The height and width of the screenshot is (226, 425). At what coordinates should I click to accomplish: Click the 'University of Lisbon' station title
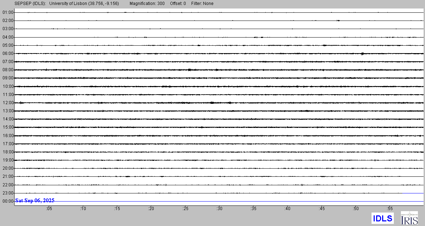click(84, 4)
